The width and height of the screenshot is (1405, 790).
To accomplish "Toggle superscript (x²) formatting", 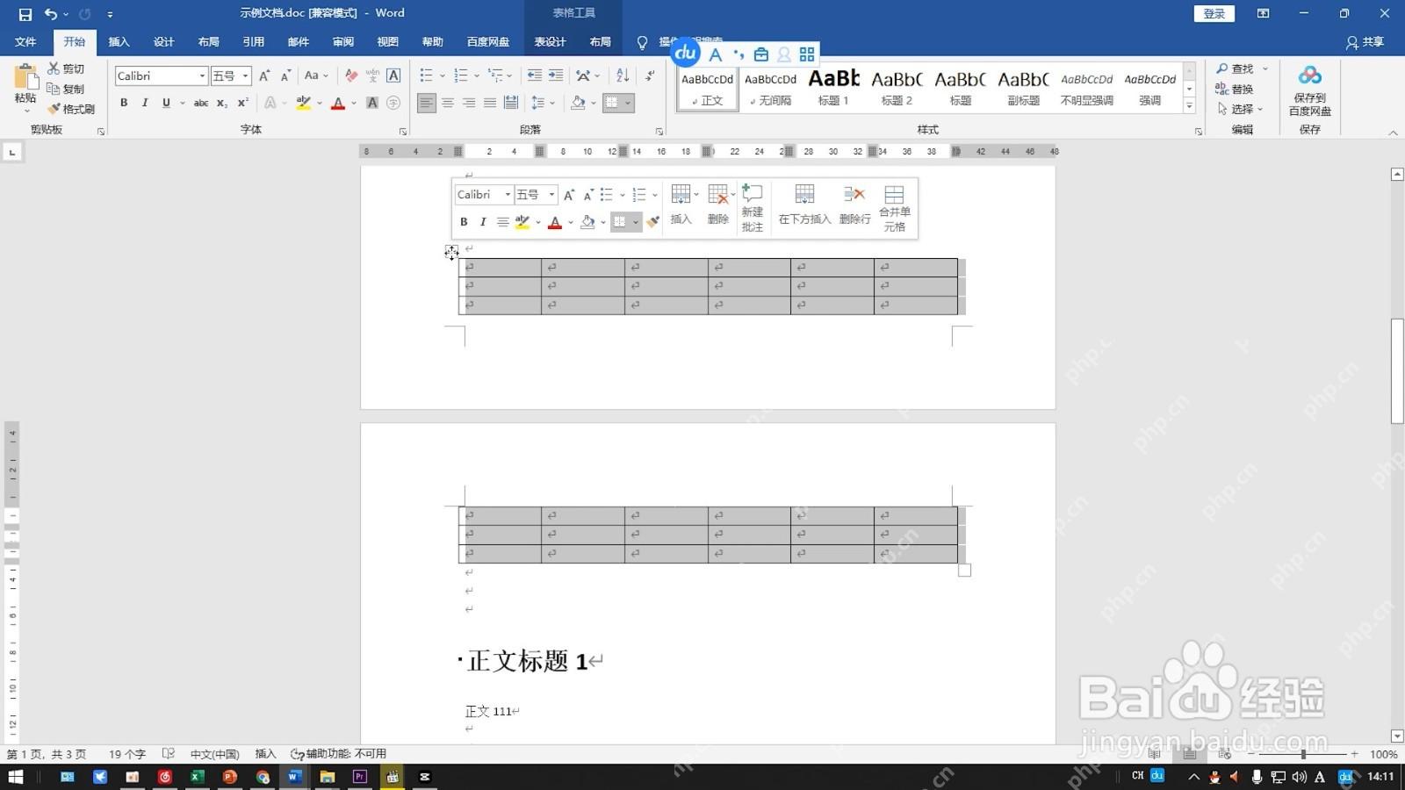I will [x=243, y=103].
